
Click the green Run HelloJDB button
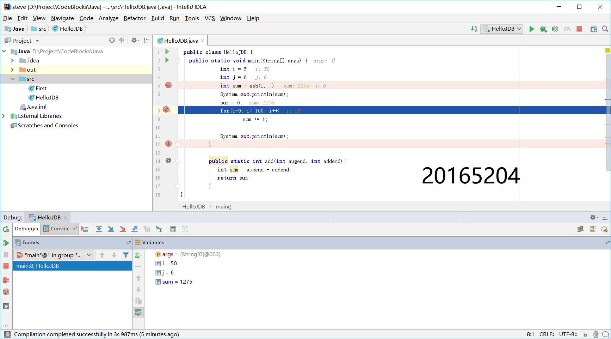click(x=531, y=29)
